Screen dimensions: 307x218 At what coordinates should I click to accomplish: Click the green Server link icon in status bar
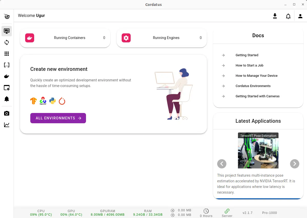click(x=227, y=211)
